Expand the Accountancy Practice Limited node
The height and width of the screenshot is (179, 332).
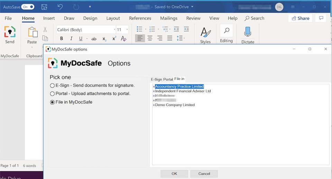point(154,87)
